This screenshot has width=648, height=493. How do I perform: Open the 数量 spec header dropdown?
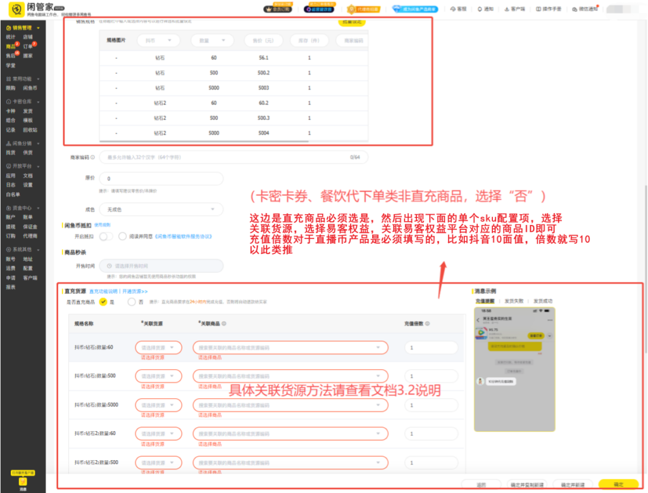[x=213, y=40]
